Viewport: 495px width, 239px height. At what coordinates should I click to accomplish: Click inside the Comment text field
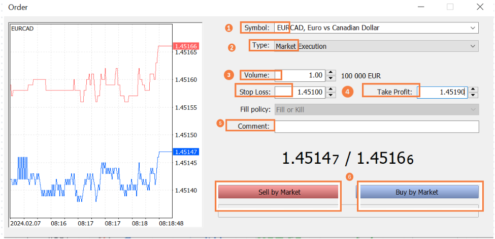point(376,126)
